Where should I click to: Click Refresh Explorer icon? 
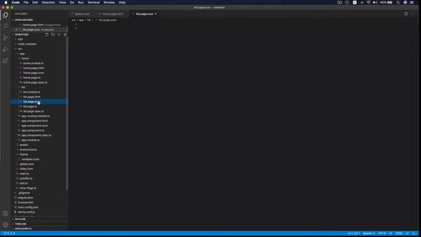(59, 34)
